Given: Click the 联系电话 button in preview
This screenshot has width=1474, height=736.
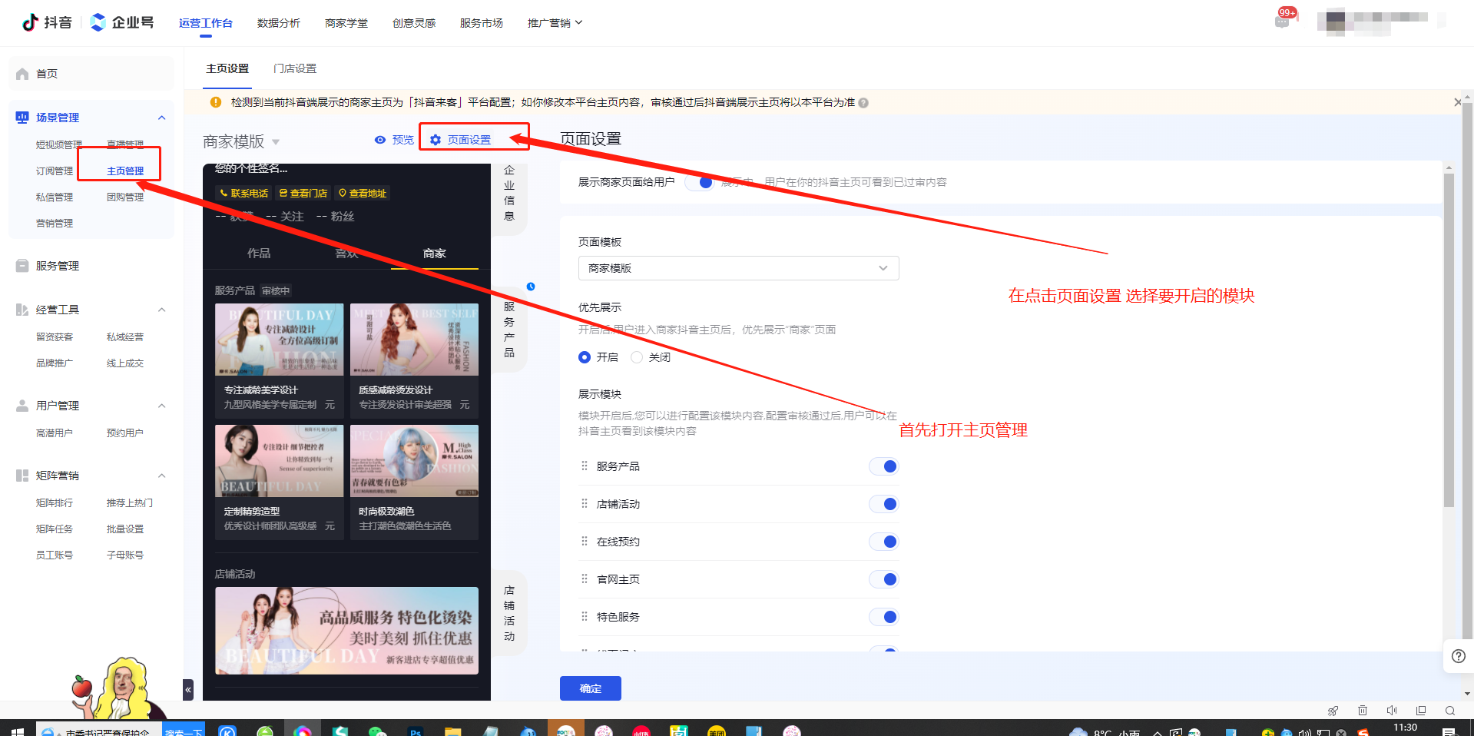Looking at the screenshot, I should coord(243,193).
